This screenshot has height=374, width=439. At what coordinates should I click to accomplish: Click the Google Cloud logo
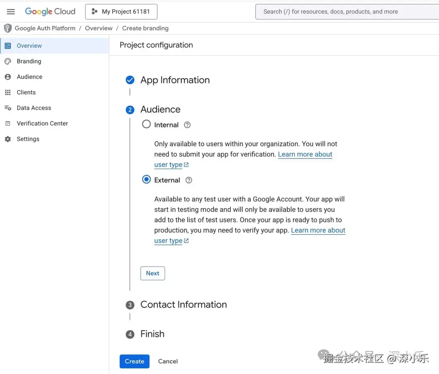point(50,12)
